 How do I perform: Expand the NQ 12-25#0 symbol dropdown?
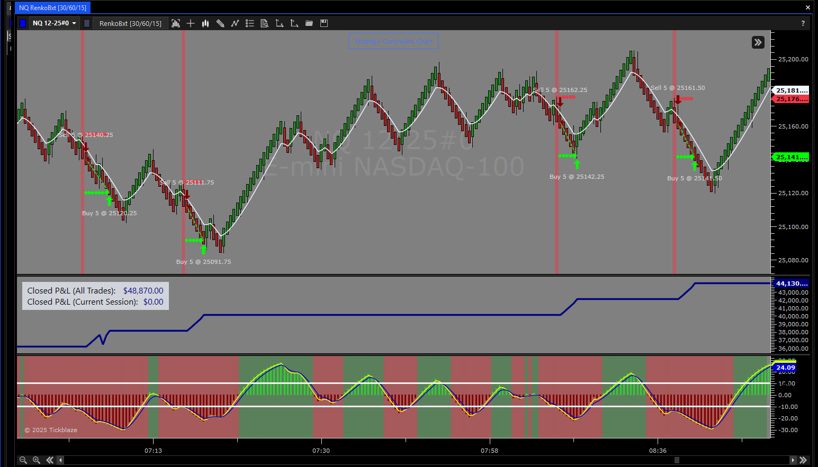pyautogui.click(x=55, y=23)
